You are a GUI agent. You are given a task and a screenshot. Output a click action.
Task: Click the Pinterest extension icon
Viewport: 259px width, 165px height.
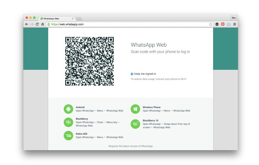click(223, 24)
